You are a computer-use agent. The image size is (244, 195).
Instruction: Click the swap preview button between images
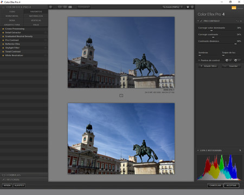point(121,95)
